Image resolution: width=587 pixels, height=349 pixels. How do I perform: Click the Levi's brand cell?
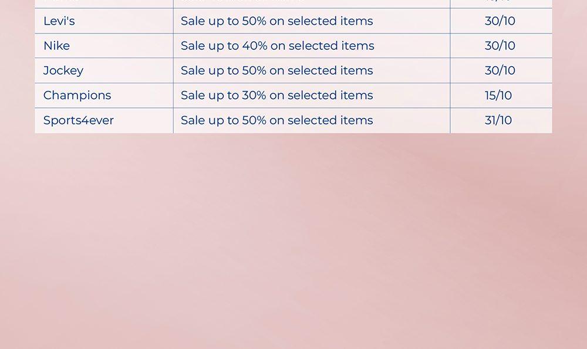pos(59,21)
